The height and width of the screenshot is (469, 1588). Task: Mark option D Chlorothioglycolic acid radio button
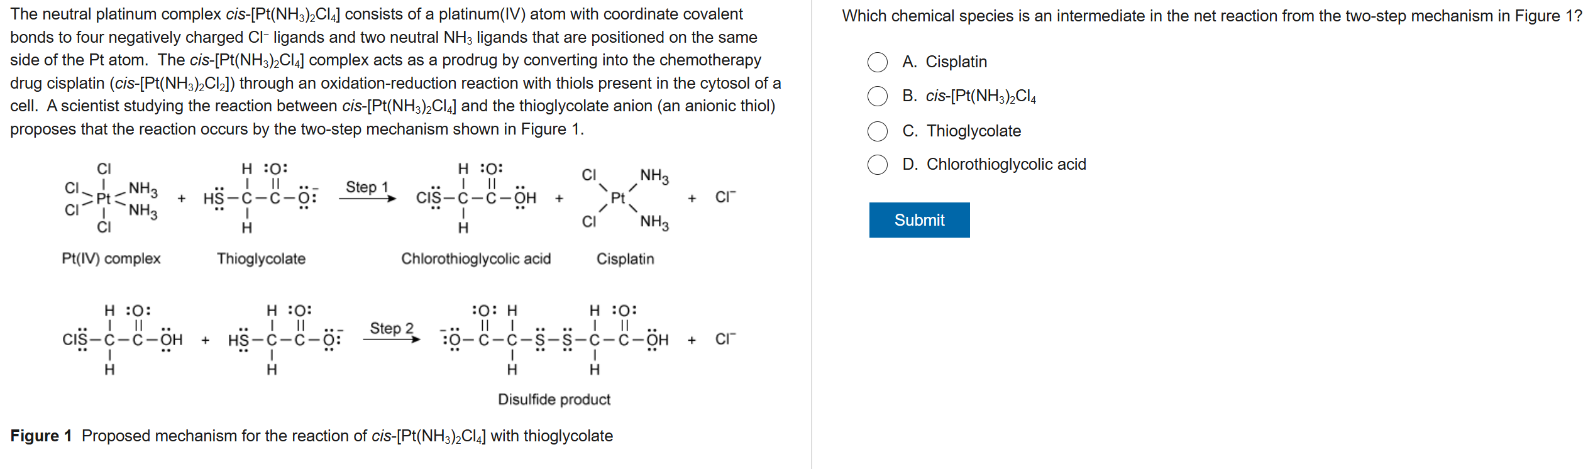878,165
